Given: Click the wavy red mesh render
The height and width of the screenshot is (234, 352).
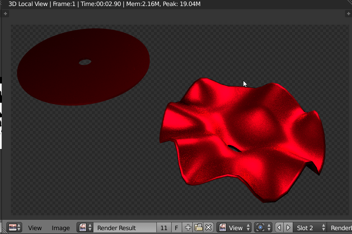Looking at the screenshot, I should point(243,138).
